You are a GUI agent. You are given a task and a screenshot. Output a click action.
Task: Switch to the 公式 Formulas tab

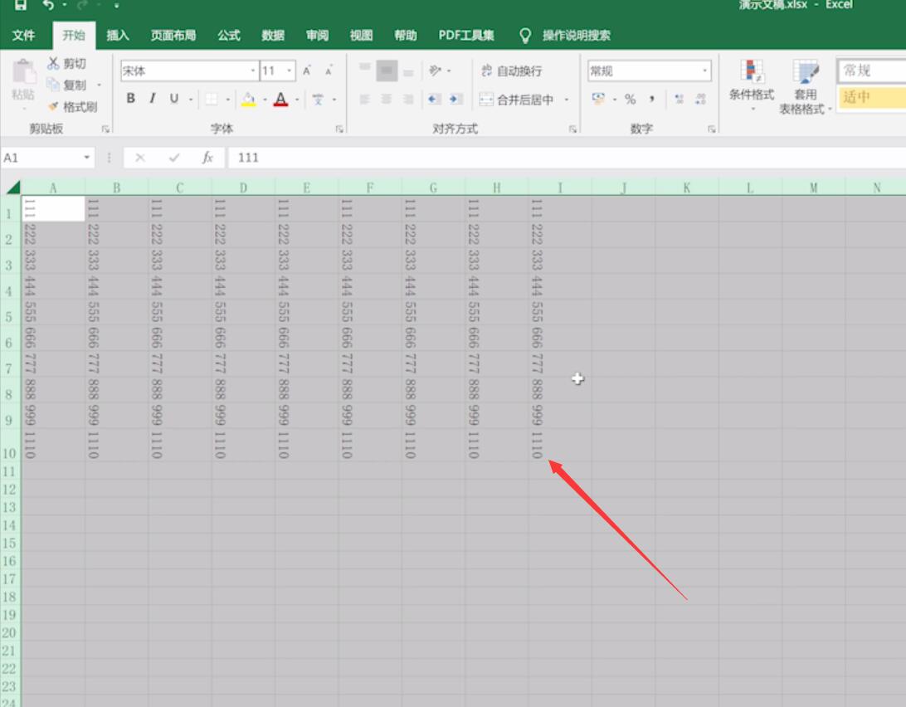pos(229,35)
